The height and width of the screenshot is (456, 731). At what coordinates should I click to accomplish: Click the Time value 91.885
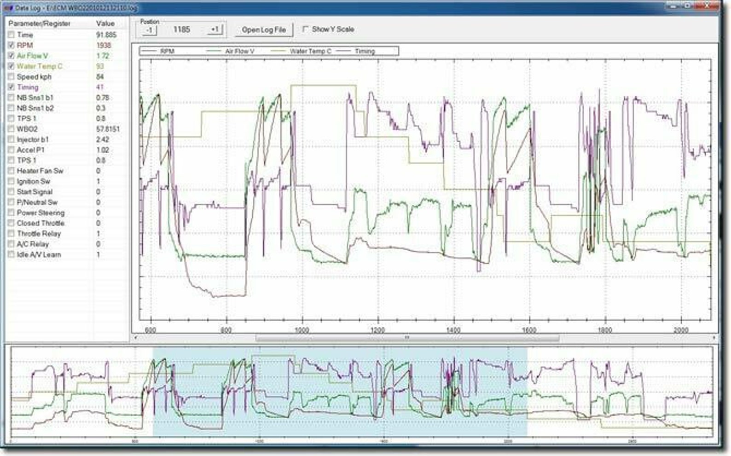pyautogui.click(x=106, y=35)
